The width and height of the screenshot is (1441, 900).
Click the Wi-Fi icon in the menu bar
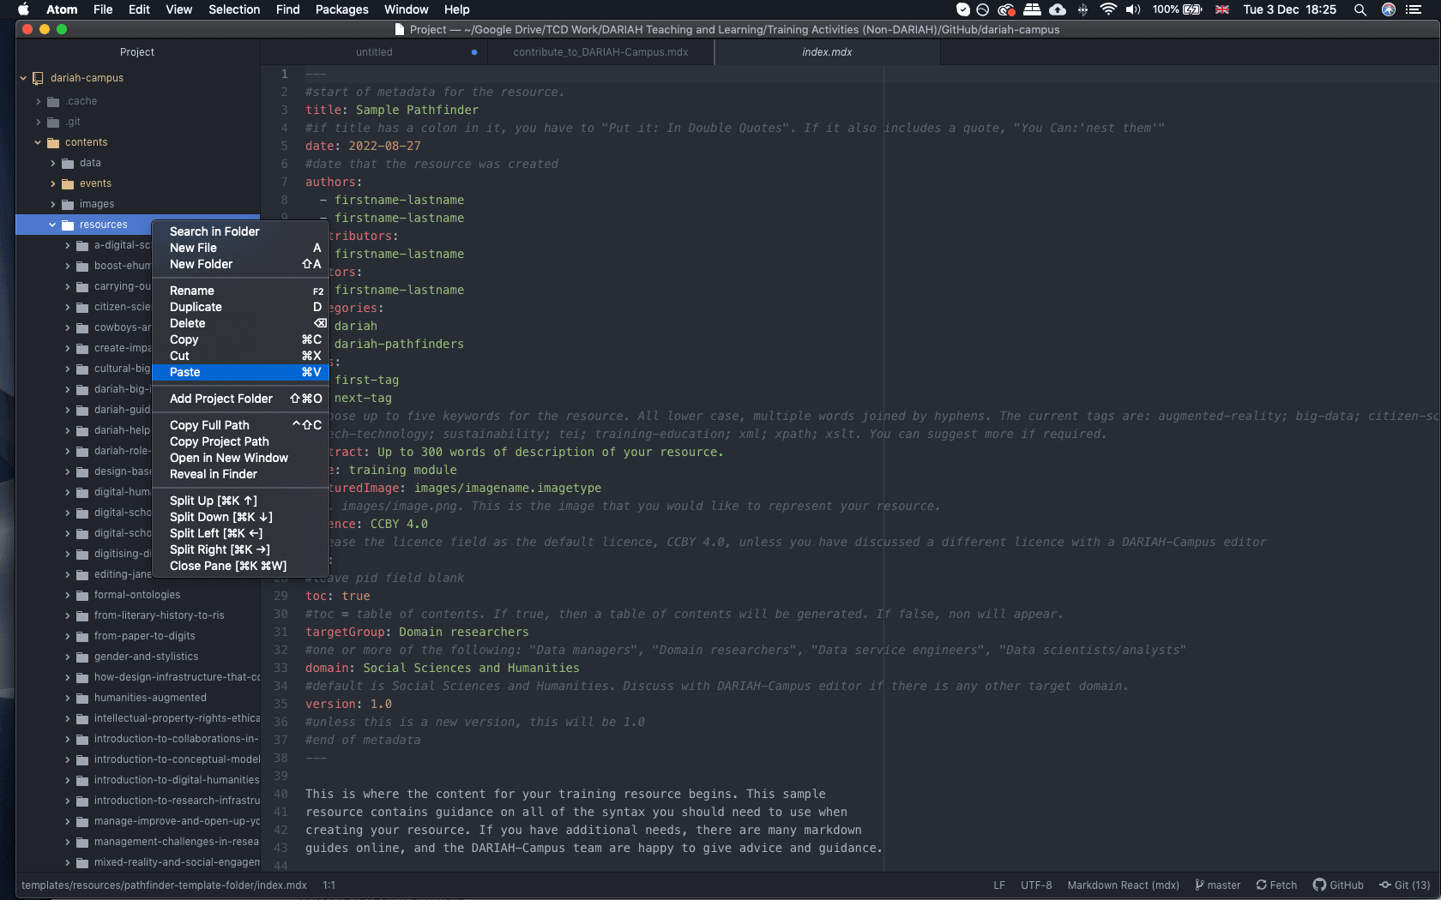coord(1108,9)
